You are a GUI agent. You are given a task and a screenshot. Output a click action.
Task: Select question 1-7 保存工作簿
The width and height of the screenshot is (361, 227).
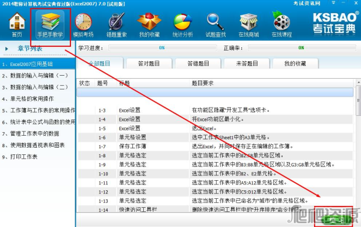coord(215,147)
